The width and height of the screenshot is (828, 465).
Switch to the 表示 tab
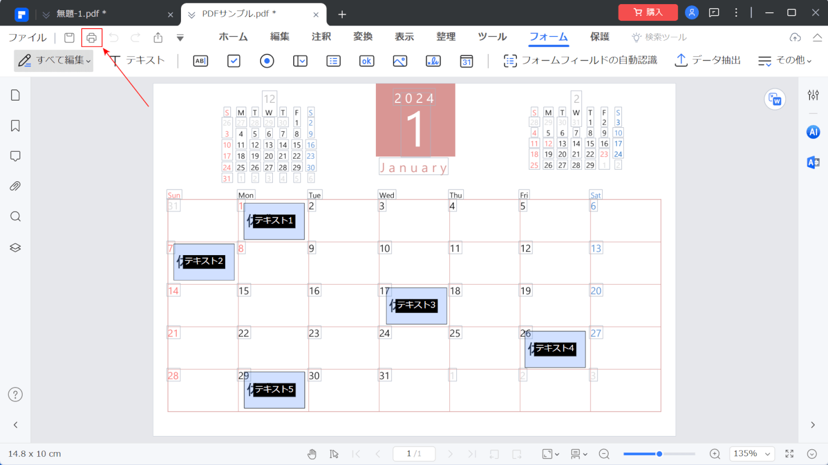(x=404, y=37)
